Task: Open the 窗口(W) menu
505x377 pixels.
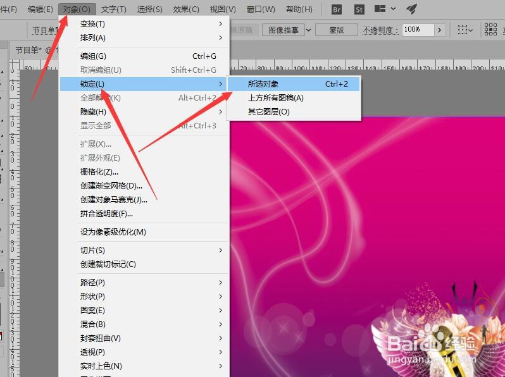Action: [261, 9]
